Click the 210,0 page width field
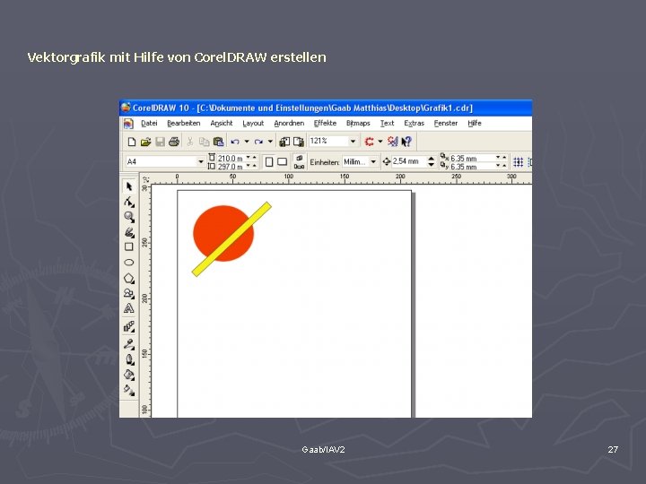 pyautogui.click(x=231, y=158)
